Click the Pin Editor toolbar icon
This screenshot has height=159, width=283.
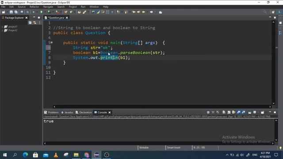point(161,12)
